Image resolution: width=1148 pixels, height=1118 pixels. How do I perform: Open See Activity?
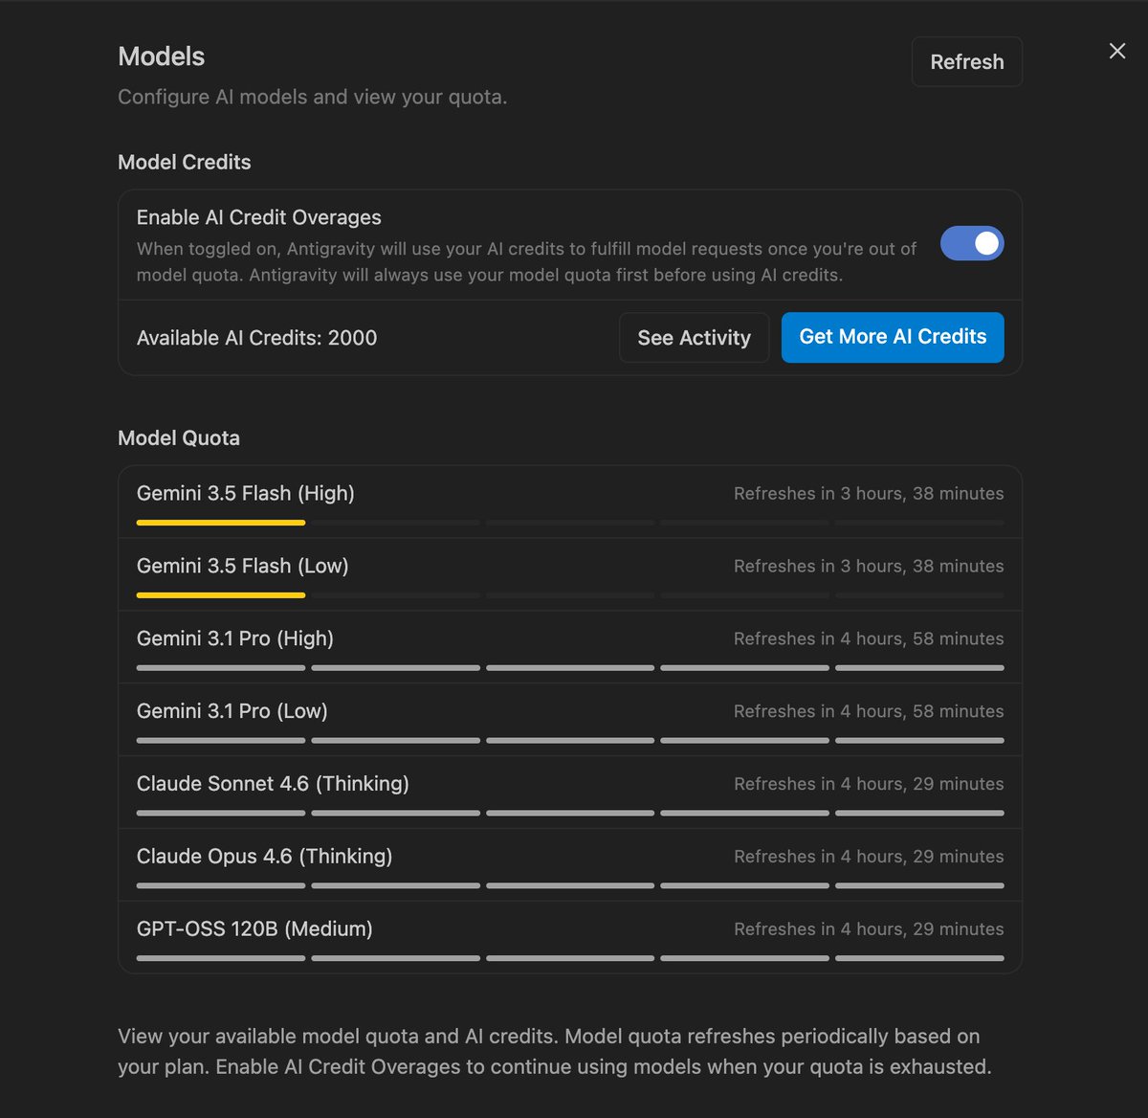pyautogui.click(x=694, y=338)
